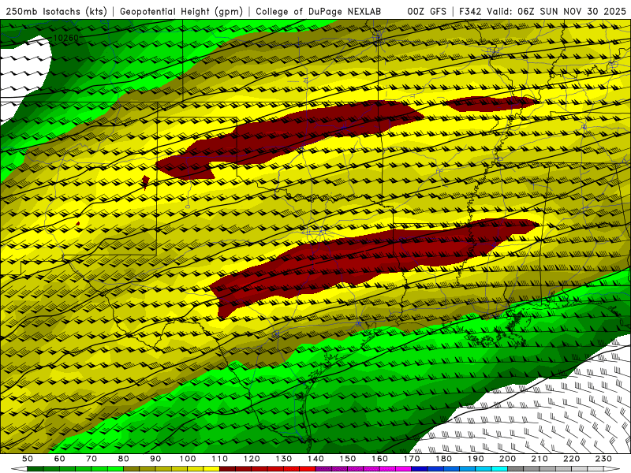631x473 pixels.
Task: Click the '190' value on the color scale
Action: click(476, 459)
